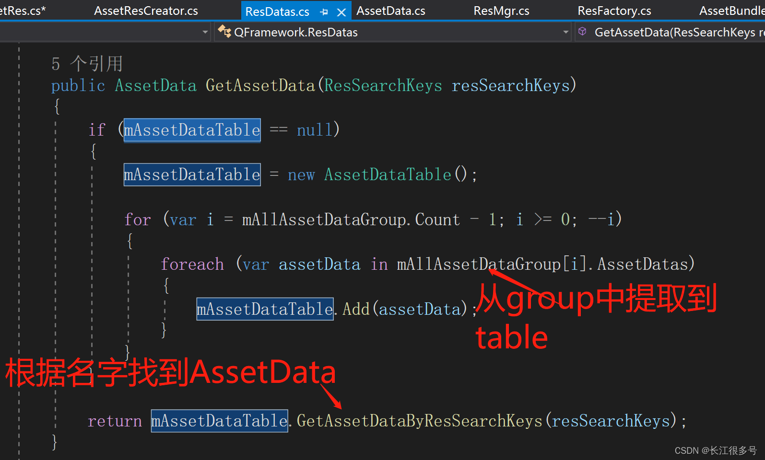Image resolution: width=765 pixels, height=460 pixels.
Task: Open the ResFactory.cs tab
Action: click(614, 11)
